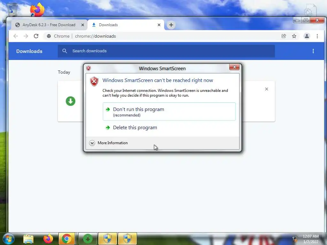Share this page icon in address bar
Viewport: 327px width, 245px height.
click(x=284, y=36)
